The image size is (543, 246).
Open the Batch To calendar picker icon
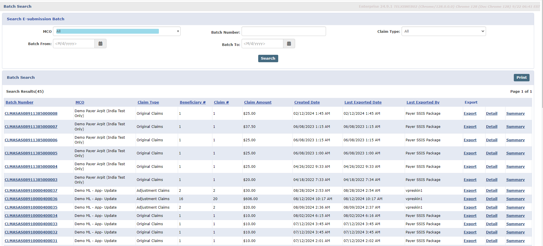coord(289,44)
